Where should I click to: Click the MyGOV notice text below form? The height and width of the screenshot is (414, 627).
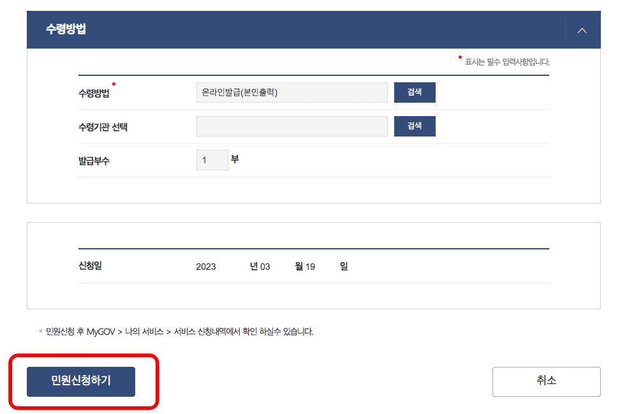pos(179,332)
